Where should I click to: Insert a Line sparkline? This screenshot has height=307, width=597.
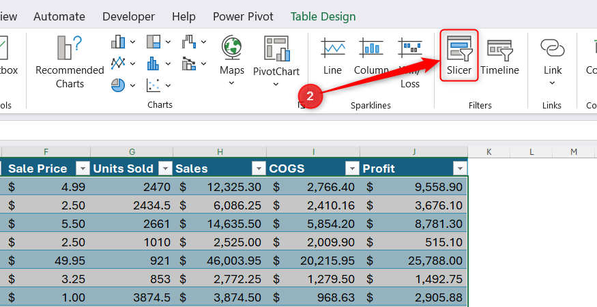point(333,56)
